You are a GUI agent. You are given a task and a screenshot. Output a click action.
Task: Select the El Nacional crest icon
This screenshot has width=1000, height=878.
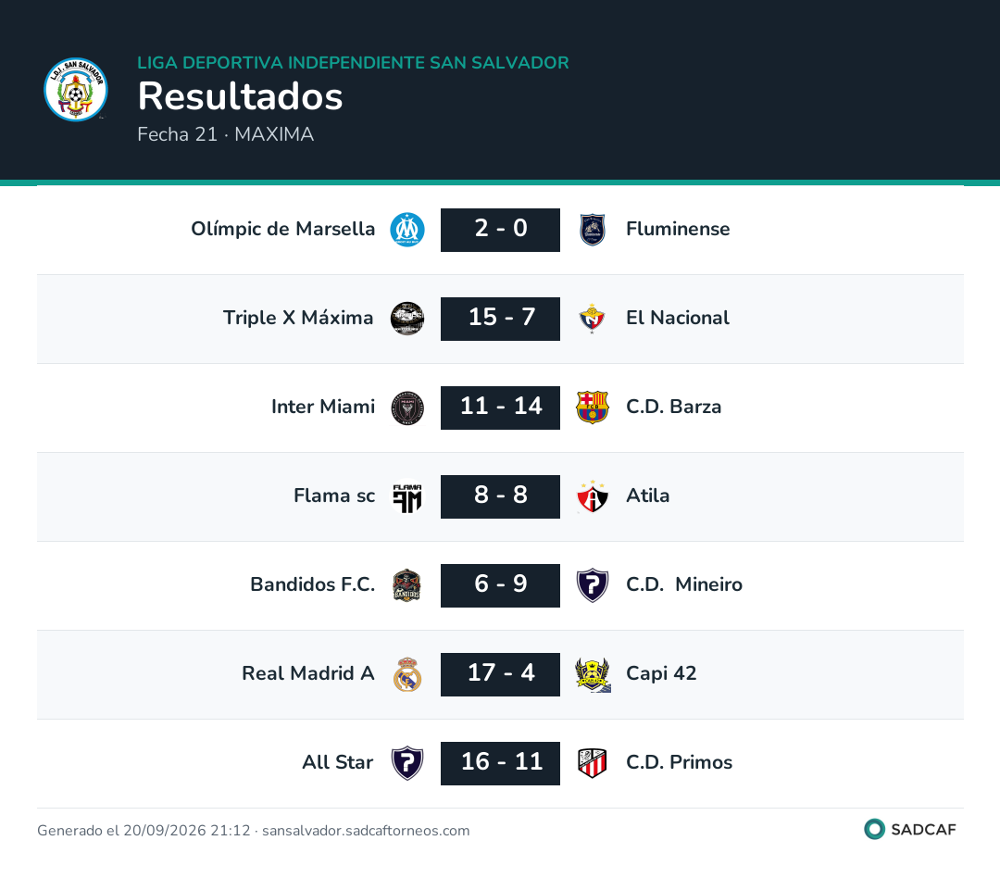[x=593, y=319]
